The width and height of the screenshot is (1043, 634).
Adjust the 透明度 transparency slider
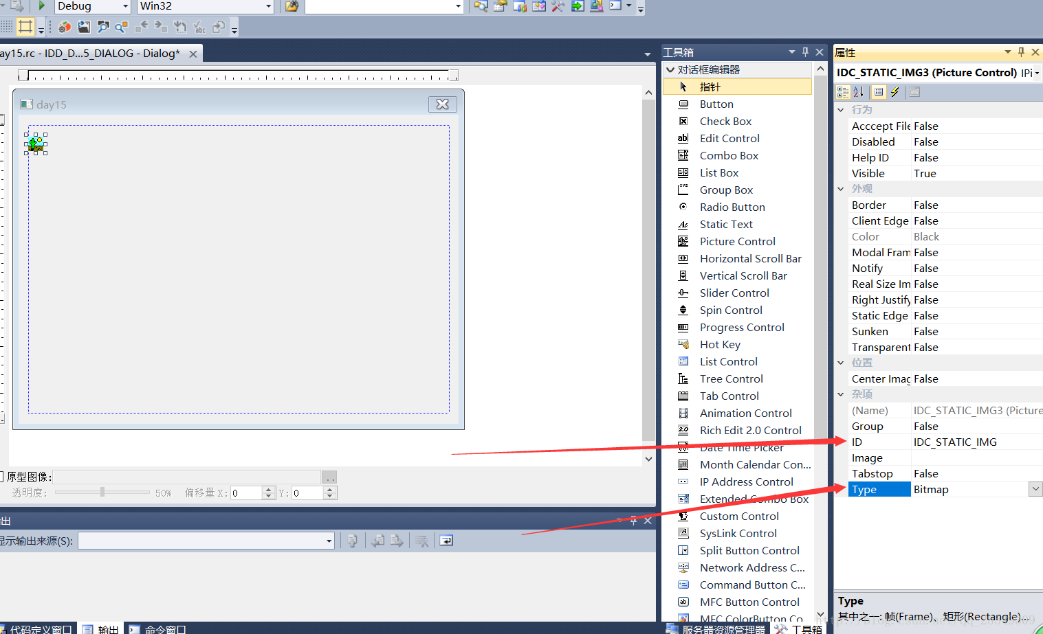click(x=102, y=493)
